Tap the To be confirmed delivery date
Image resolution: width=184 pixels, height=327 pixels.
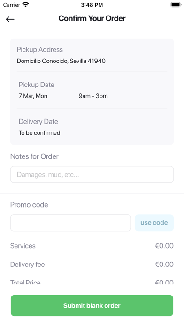[39, 133]
